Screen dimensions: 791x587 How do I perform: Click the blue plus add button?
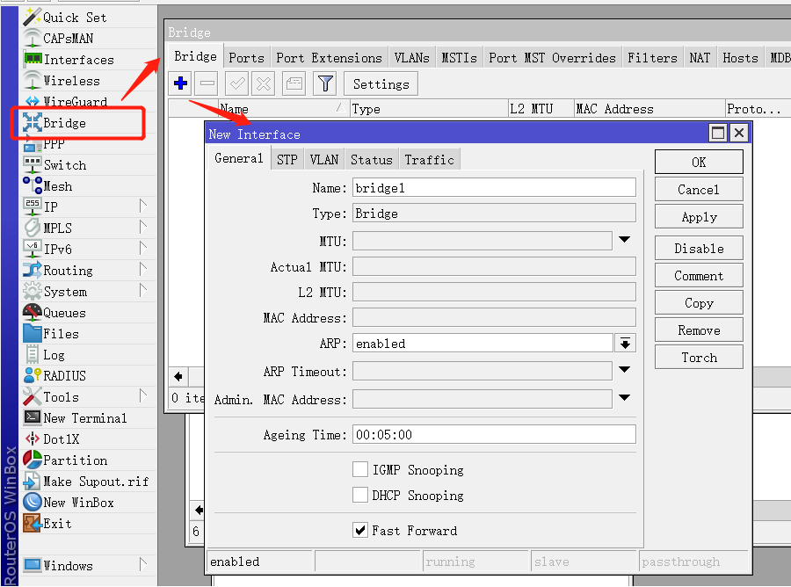pyautogui.click(x=181, y=83)
